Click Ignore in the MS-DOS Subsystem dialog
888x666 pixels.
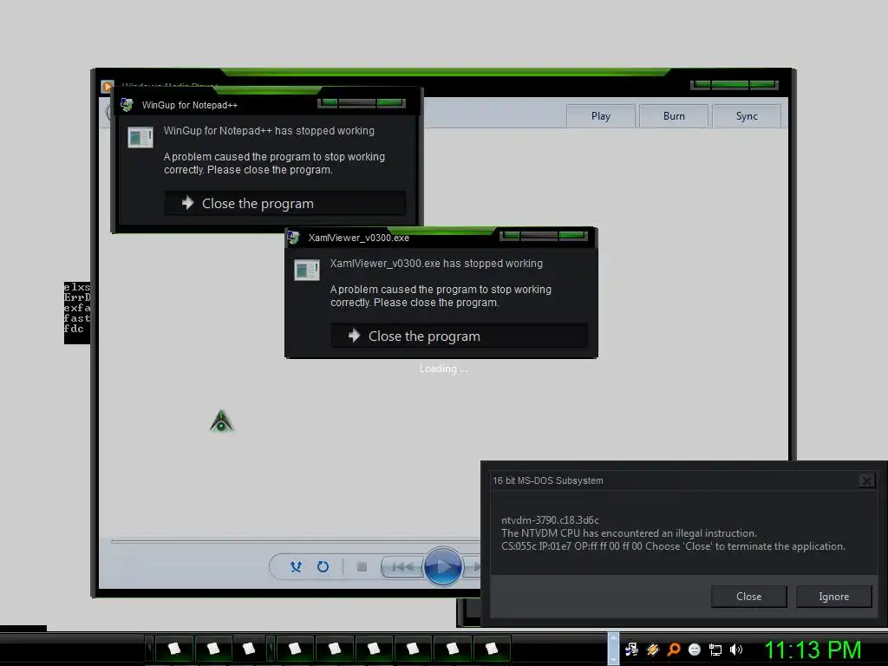[833, 597]
